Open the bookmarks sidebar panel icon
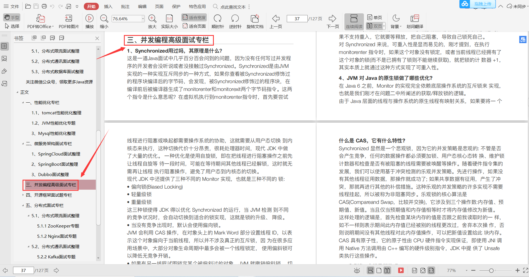 click(x=4, y=46)
